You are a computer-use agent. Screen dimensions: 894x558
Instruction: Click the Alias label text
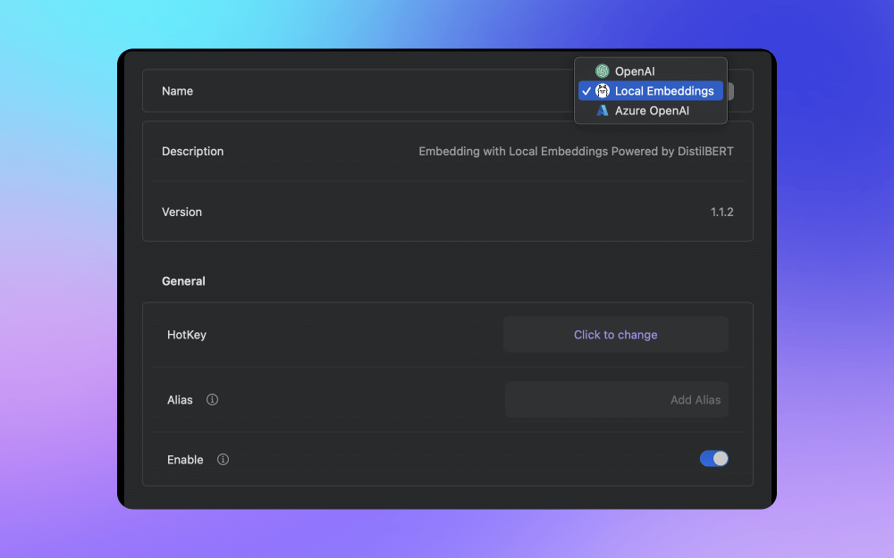pyautogui.click(x=180, y=400)
